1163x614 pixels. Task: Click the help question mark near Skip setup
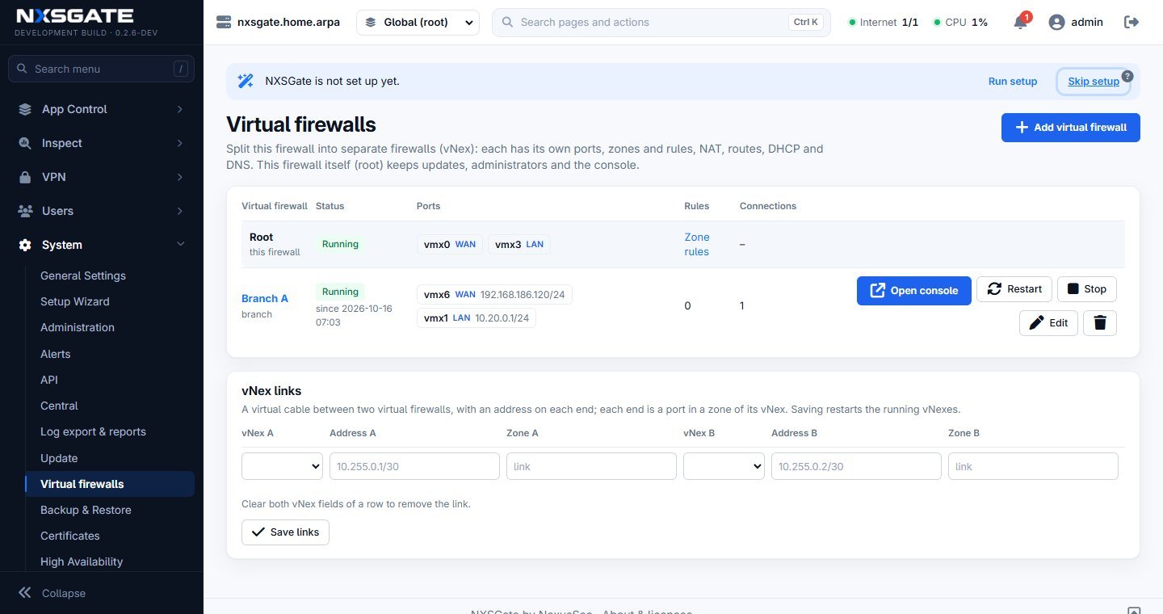pyautogui.click(x=1127, y=76)
